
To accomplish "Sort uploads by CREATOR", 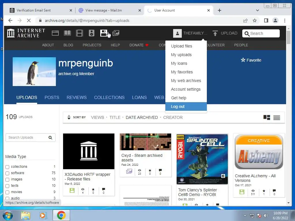I will coord(173,117).
